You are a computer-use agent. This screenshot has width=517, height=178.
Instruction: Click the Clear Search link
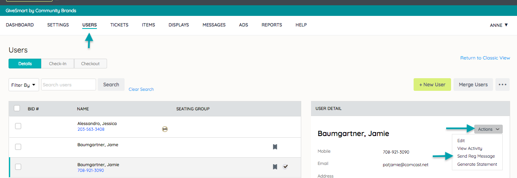[141, 89]
